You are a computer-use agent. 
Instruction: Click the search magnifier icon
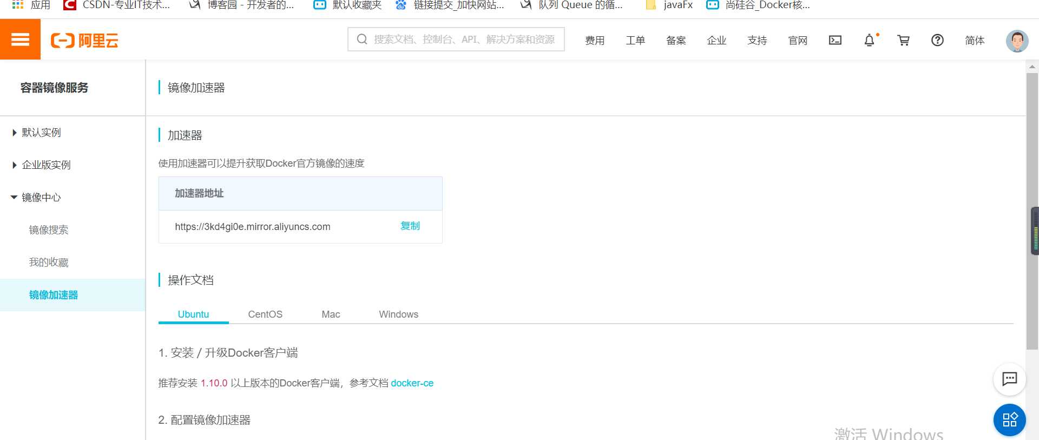point(362,39)
